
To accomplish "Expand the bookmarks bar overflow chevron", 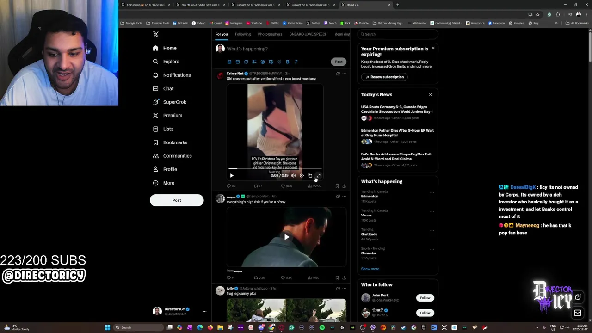I will [x=556, y=23].
